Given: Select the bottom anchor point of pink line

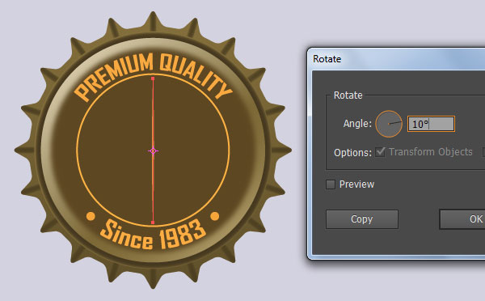Looking at the screenshot, I should (153, 223).
